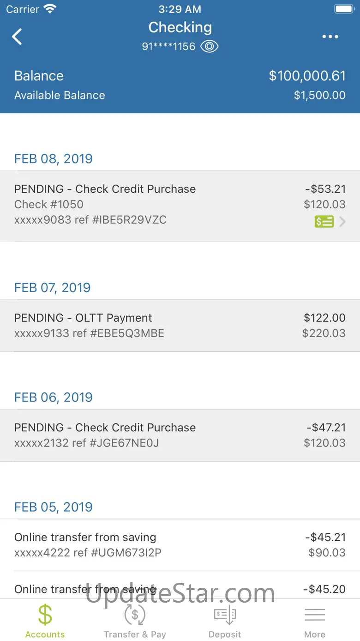This screenshot has height=641, width=360.
Task: Open the More hamburger menu icon
Action: 315,615
